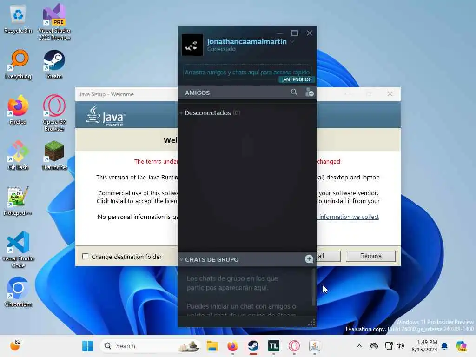Switch to Firefox in the taskbar
This screenshot has height=357, width=476.
click(233, 346)
